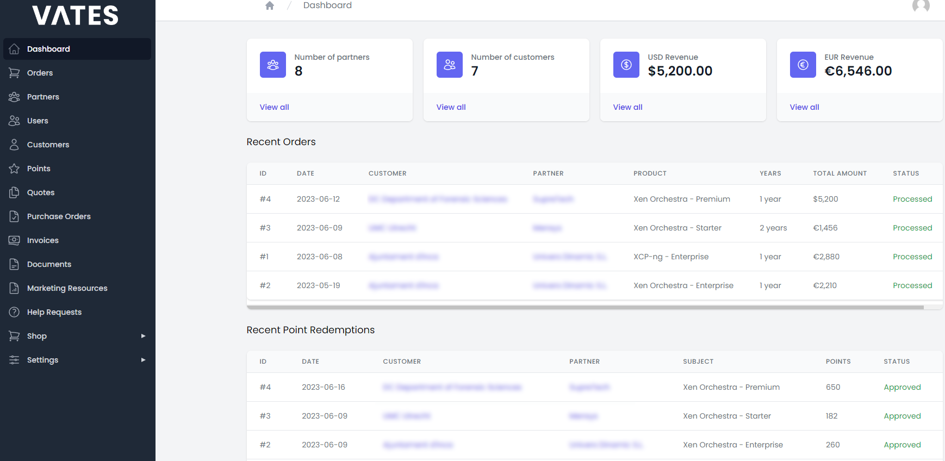
Task: Click the Orders cart icon
Action: [x=14, y=73]
